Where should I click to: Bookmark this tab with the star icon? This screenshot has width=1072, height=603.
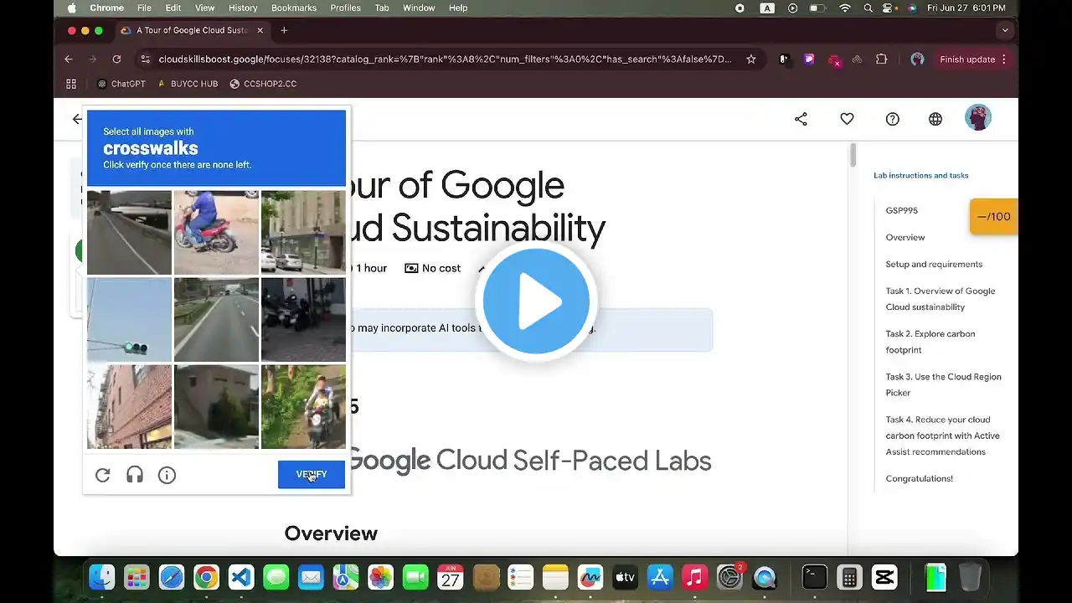751,59
